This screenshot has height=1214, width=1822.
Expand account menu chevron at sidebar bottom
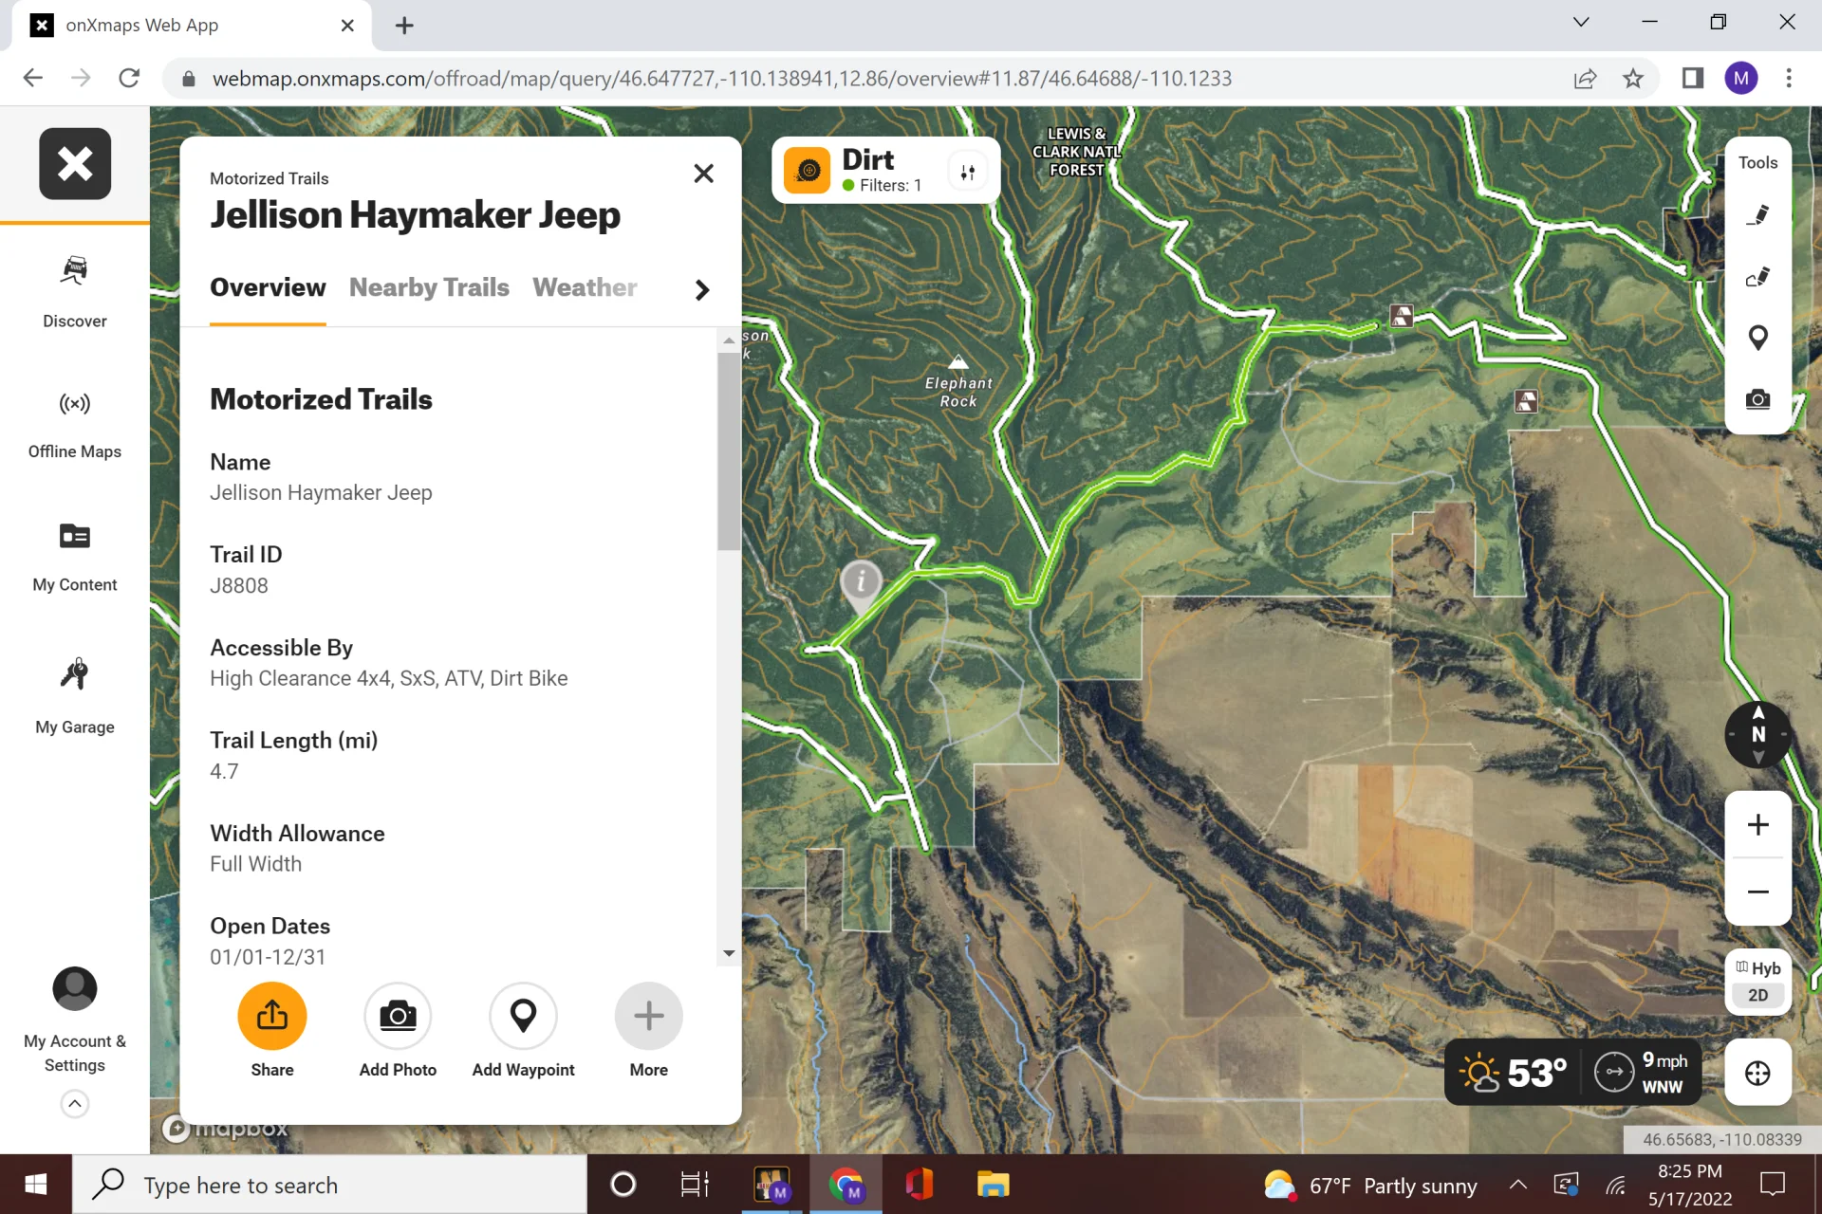click(74, 1104)
